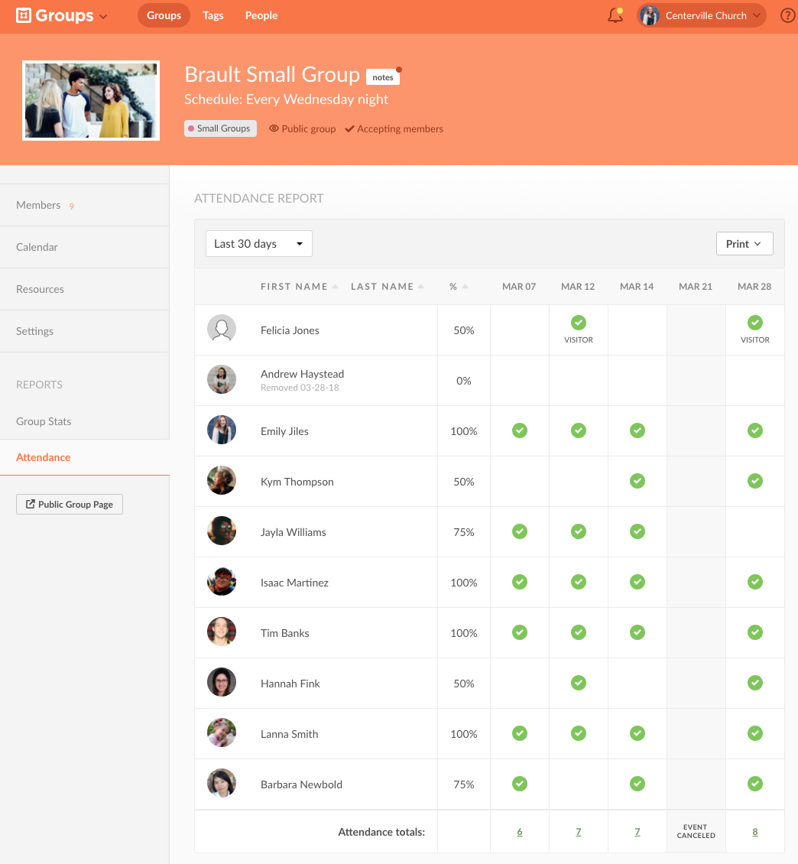Screen dimensions: 798x864
Task: Click the Small Groups color tag
Action: point(220,128)
